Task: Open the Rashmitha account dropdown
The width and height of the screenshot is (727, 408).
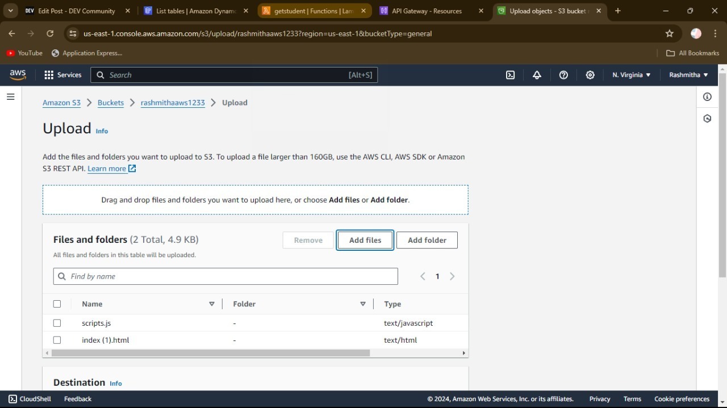Action: click(x=688, y=75)
